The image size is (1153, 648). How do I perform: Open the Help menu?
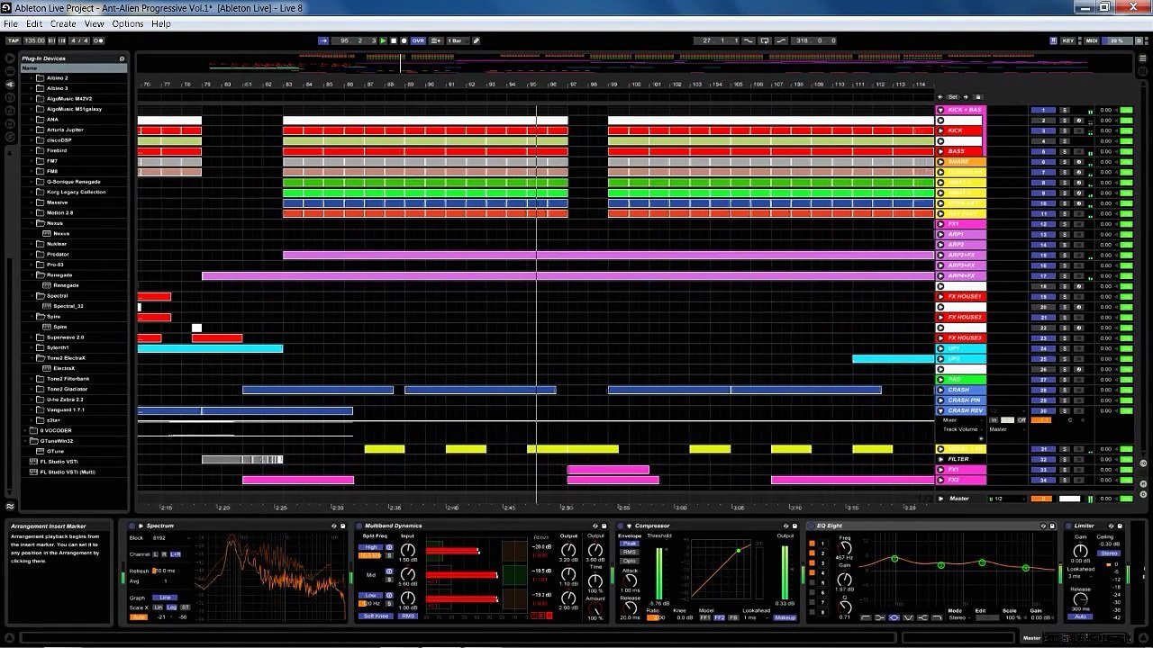[161, 23]
